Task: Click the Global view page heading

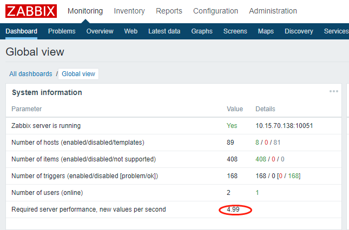Action: pyautogui.click(x=35, y=52)
